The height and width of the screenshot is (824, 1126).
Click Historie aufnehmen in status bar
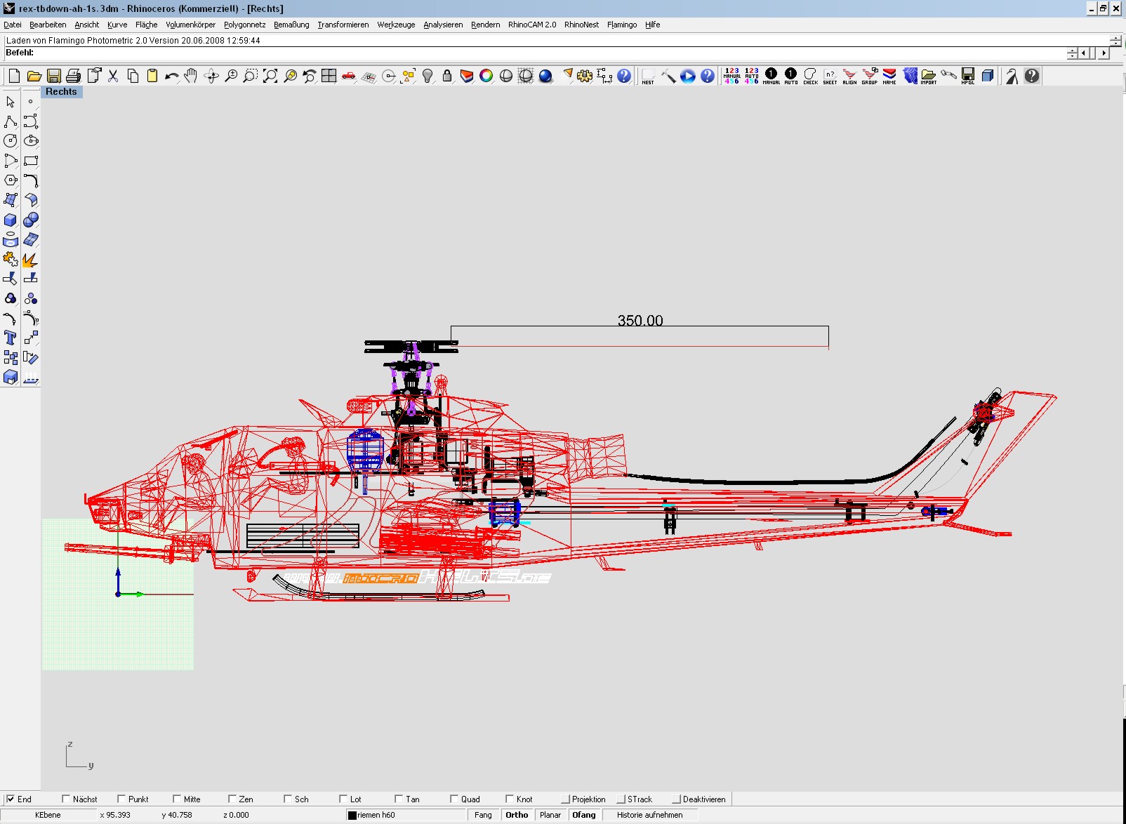pyautogui.click(x=650, y=815)
